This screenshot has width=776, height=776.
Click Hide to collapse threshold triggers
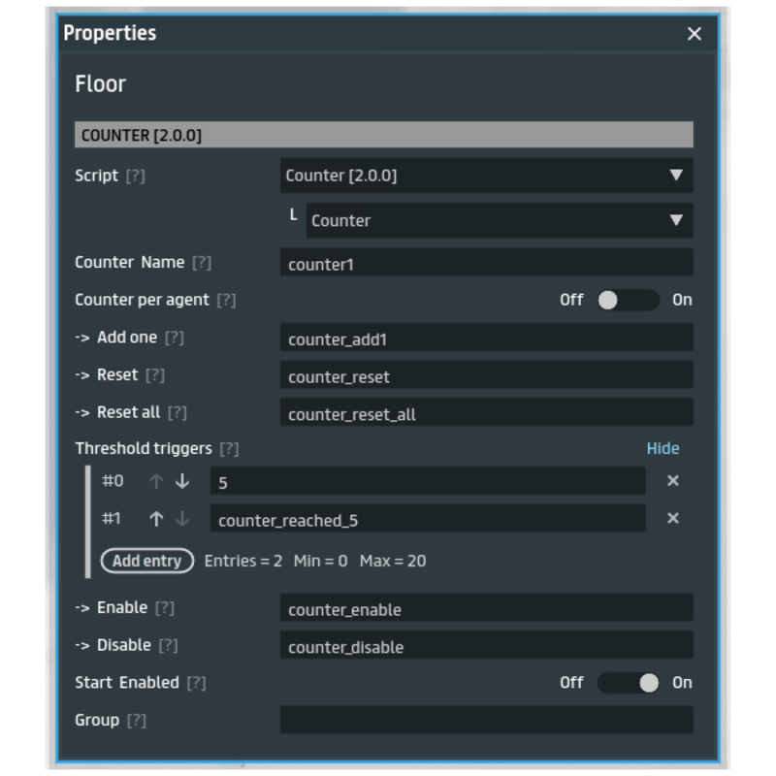point(663,448)
